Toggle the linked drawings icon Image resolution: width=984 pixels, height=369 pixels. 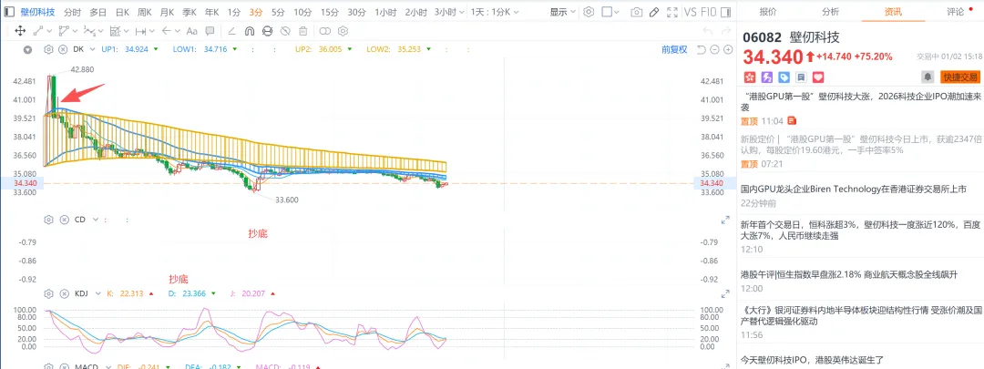point(325,30)
